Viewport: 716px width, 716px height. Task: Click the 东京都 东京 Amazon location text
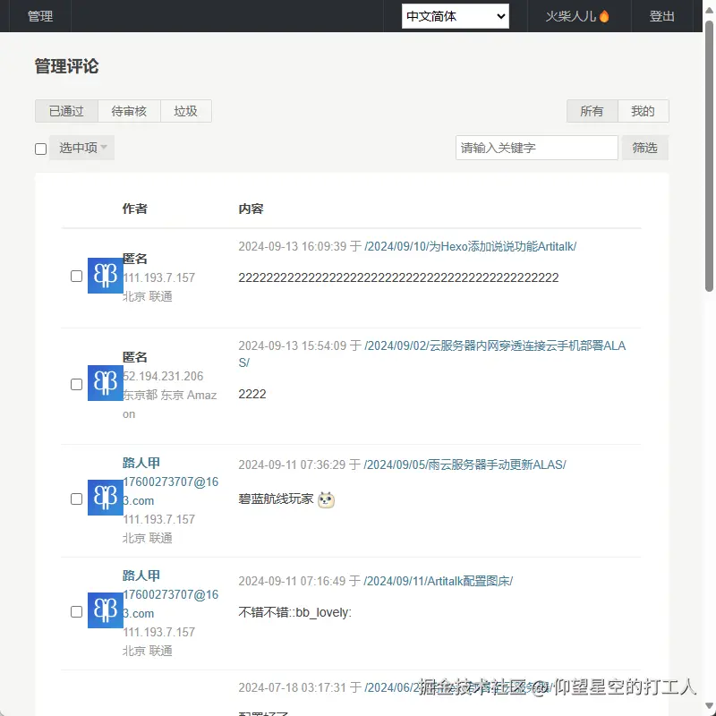tap(169, 405)
